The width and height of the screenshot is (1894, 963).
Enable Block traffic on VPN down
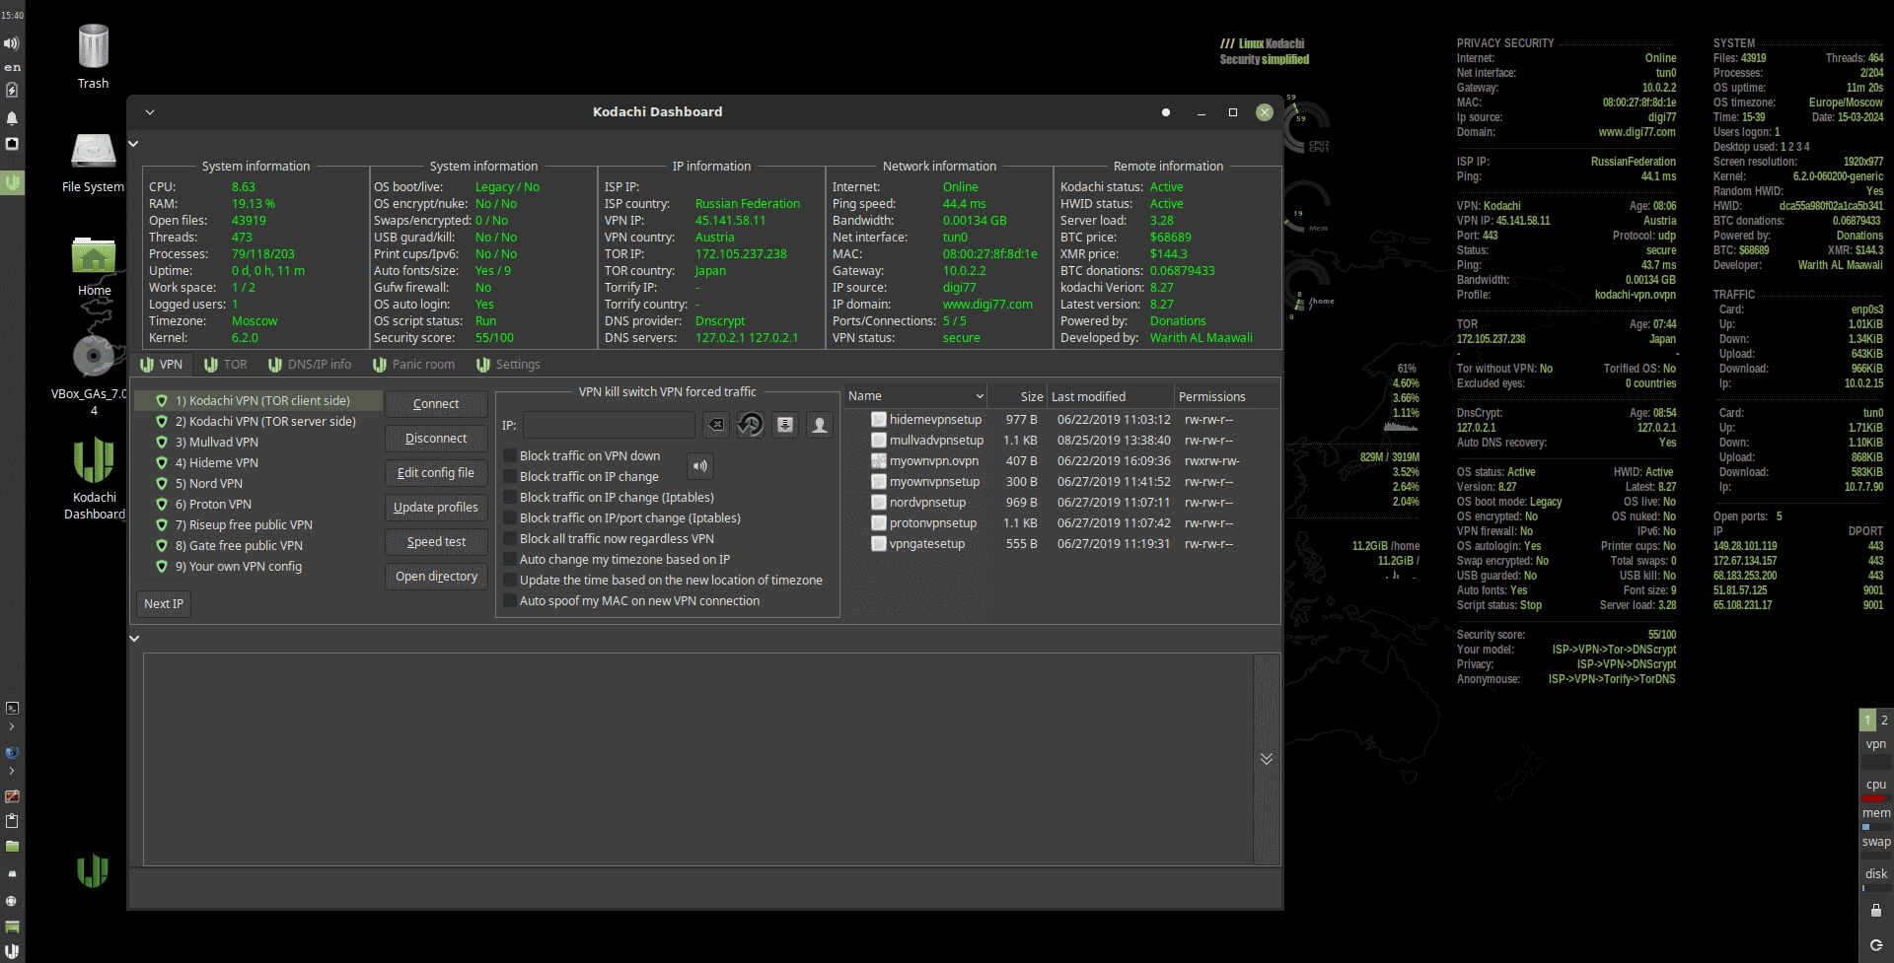pyautogui.click(x=510, y=456)
